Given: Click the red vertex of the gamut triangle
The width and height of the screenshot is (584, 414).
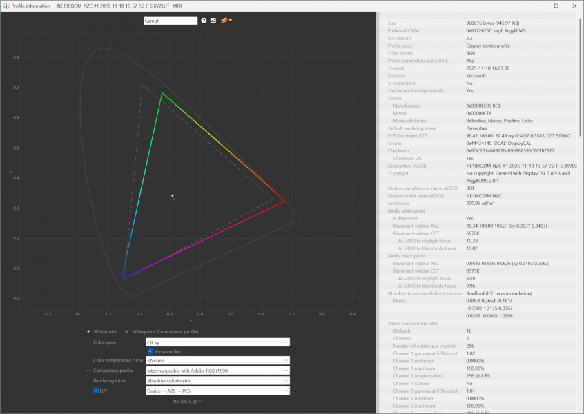Looking at the screenshot, I should pyautogui.click(x=284, y=201).
